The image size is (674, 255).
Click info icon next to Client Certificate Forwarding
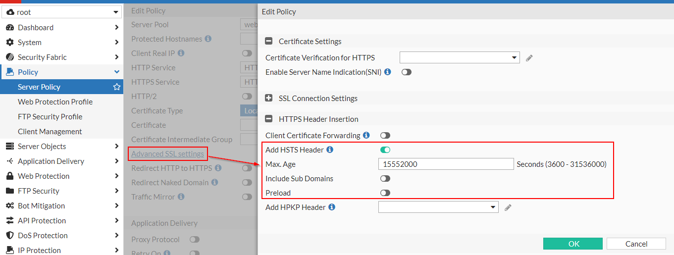click(x=366, y=135)
